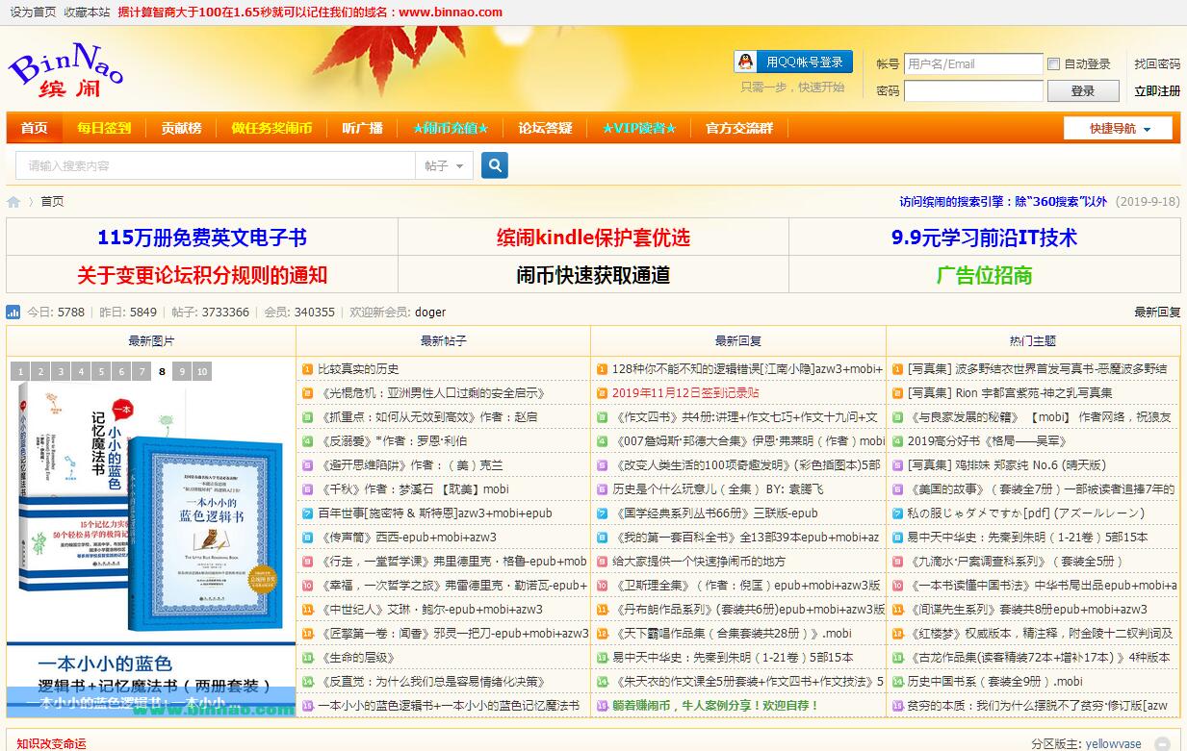Click the BinNao site logo

click(65, 71)
